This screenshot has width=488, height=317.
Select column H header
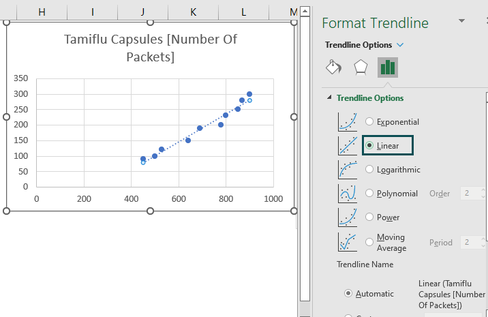[42, 12]
